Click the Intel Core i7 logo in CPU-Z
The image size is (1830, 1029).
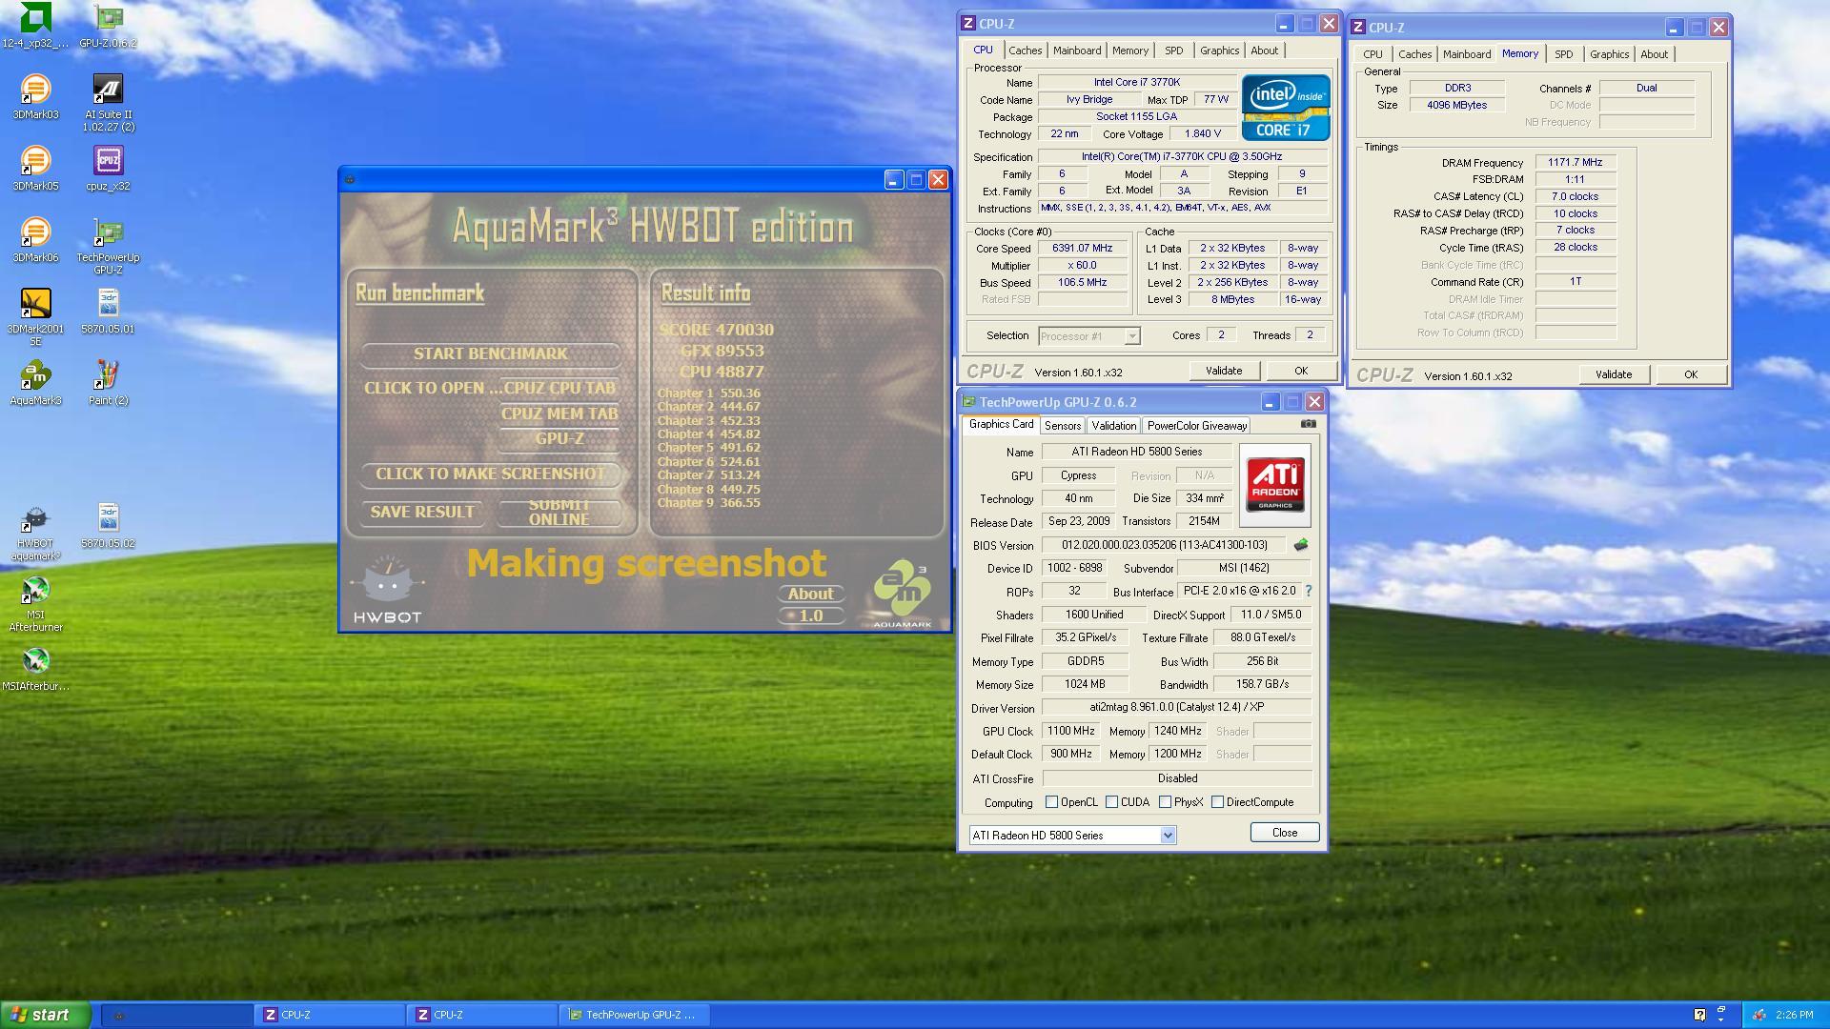pyautogui.click(x=1285, y=108)
